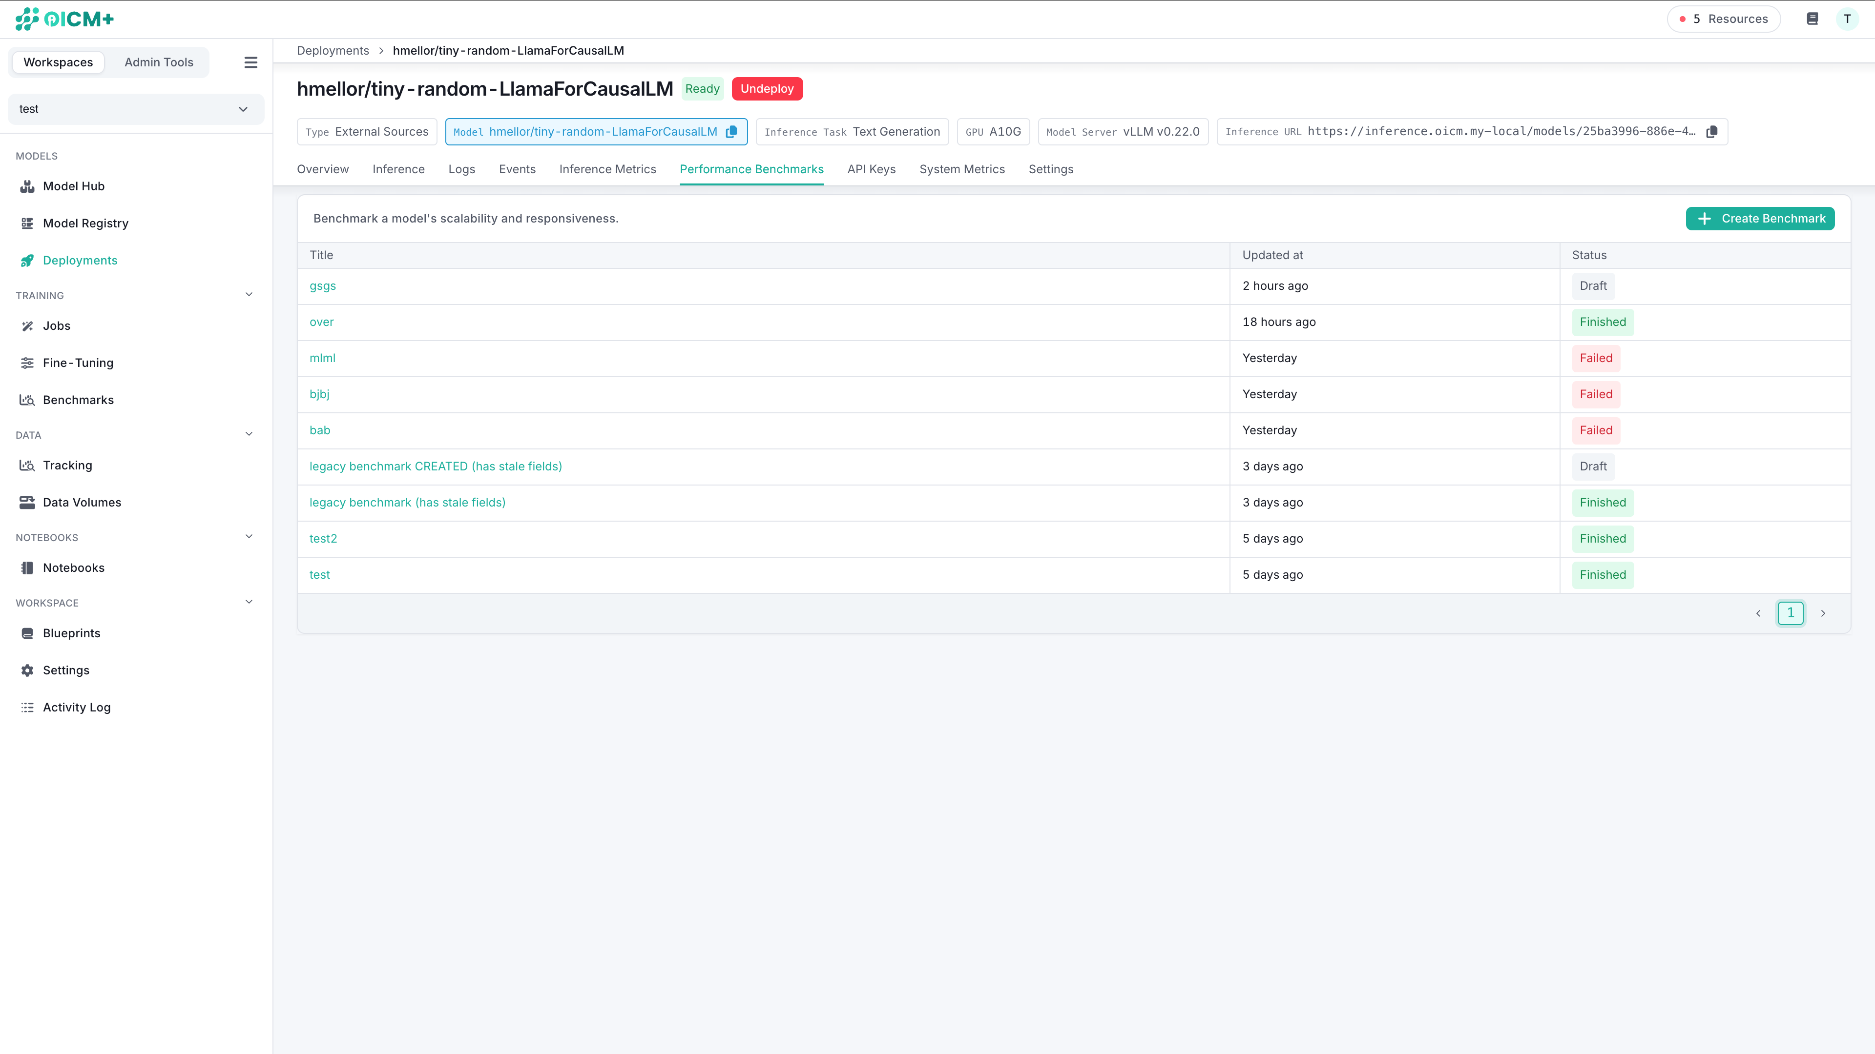Select page 1 in pagination
Image resolution: width=1875 pixels, height=1054 pixels.
[x=1791, y=613]
